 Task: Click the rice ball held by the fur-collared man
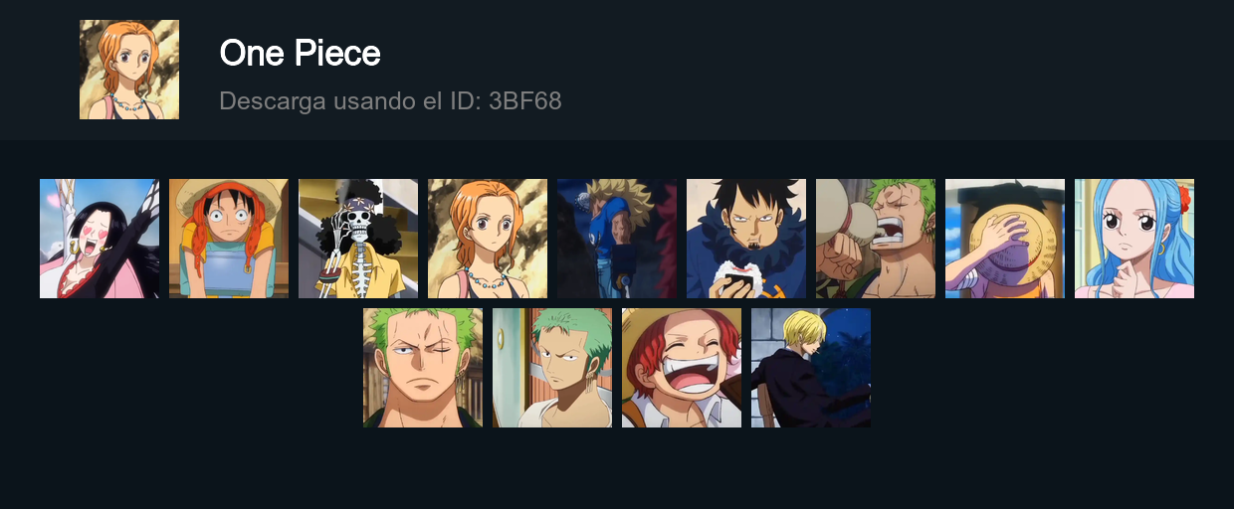[x=737, y=276]
